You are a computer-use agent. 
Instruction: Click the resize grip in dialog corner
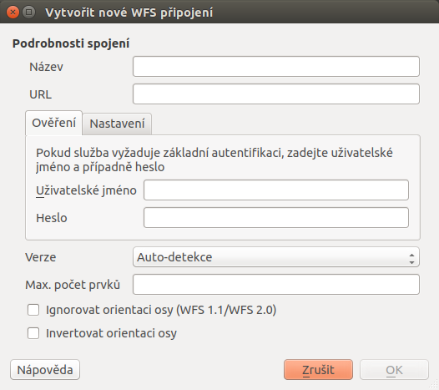(434, 385)
